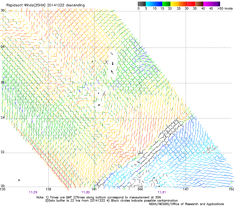Click the cyan-to-blue 5-15 knots legend swatch
The image size is (234, 206).
[x=154, y=4]
